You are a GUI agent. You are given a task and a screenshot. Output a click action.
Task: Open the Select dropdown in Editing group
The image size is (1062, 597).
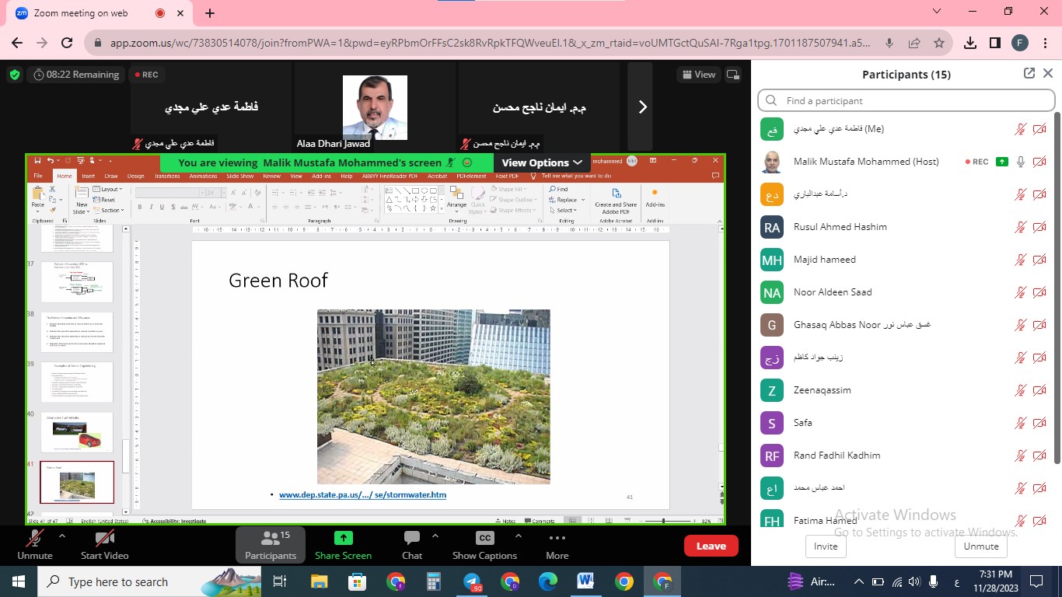(x=565, y=210)
